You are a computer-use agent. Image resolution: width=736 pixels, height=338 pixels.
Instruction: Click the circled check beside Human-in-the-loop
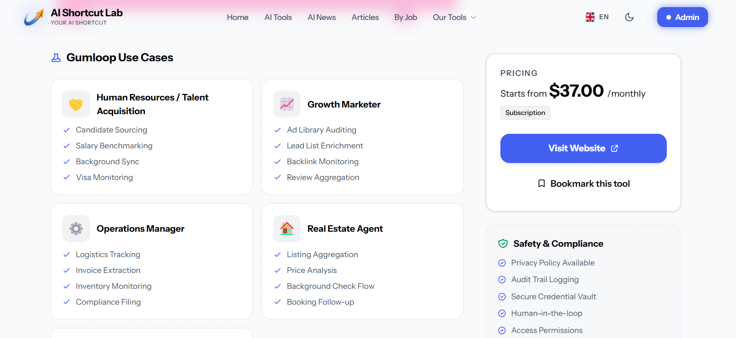(x=502, y=313)
